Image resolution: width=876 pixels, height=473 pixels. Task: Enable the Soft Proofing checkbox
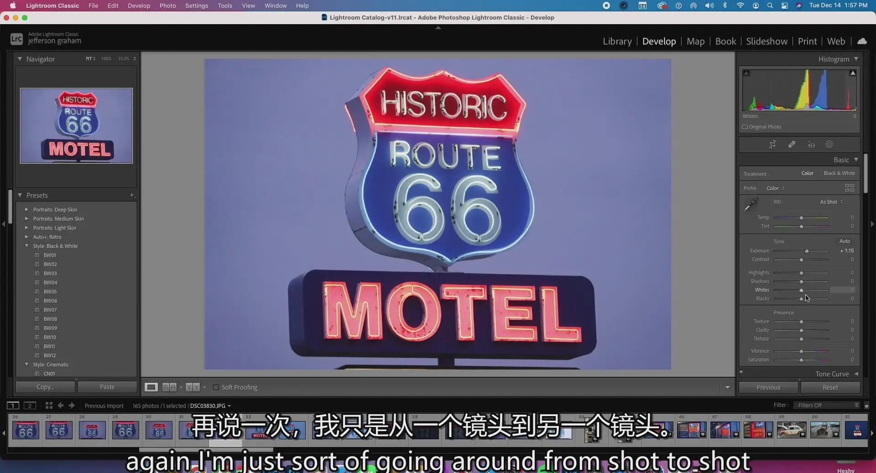216,387
